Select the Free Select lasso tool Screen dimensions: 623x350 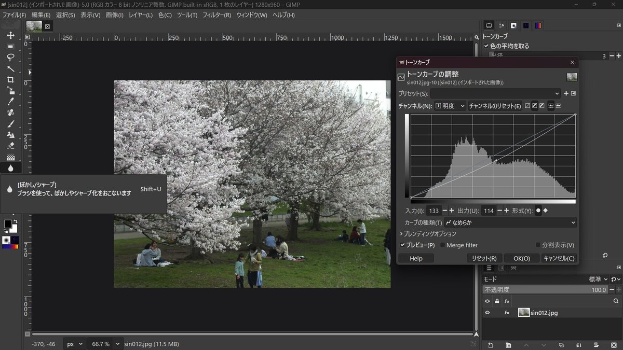click(11, 57)
